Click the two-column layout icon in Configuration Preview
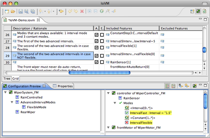The width and height of the screenshot is (210, 138). pos(167,86)
